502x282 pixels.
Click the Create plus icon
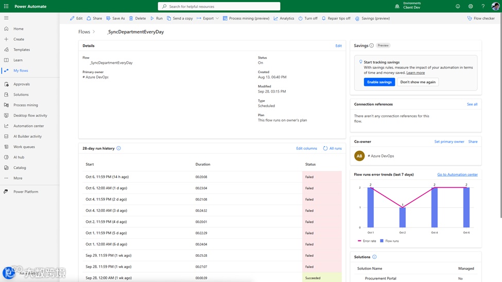6,39
